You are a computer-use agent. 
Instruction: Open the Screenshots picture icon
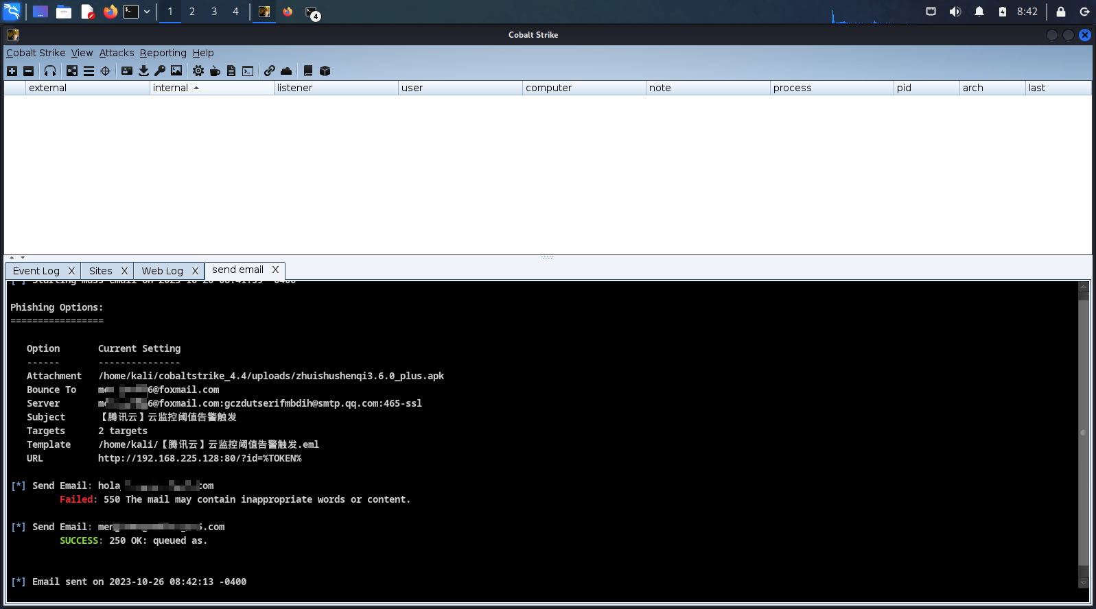coord(176,71)
